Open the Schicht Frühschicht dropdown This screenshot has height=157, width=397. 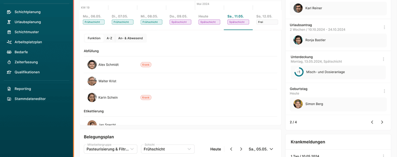coord(167,149)
